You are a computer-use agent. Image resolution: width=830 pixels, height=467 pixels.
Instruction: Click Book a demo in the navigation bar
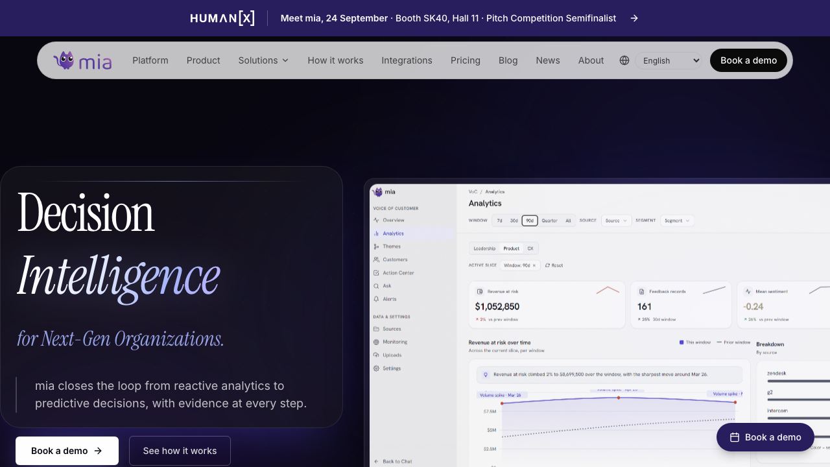tap(748, 60)
